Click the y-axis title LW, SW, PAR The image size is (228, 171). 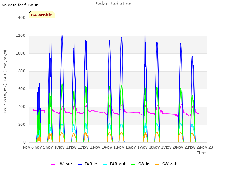(x=5, y=82)
